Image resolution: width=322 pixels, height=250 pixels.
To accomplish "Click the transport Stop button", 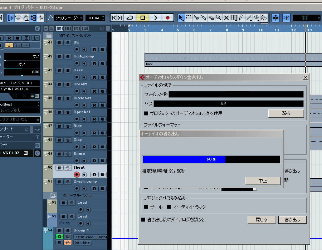I will 142,18.
